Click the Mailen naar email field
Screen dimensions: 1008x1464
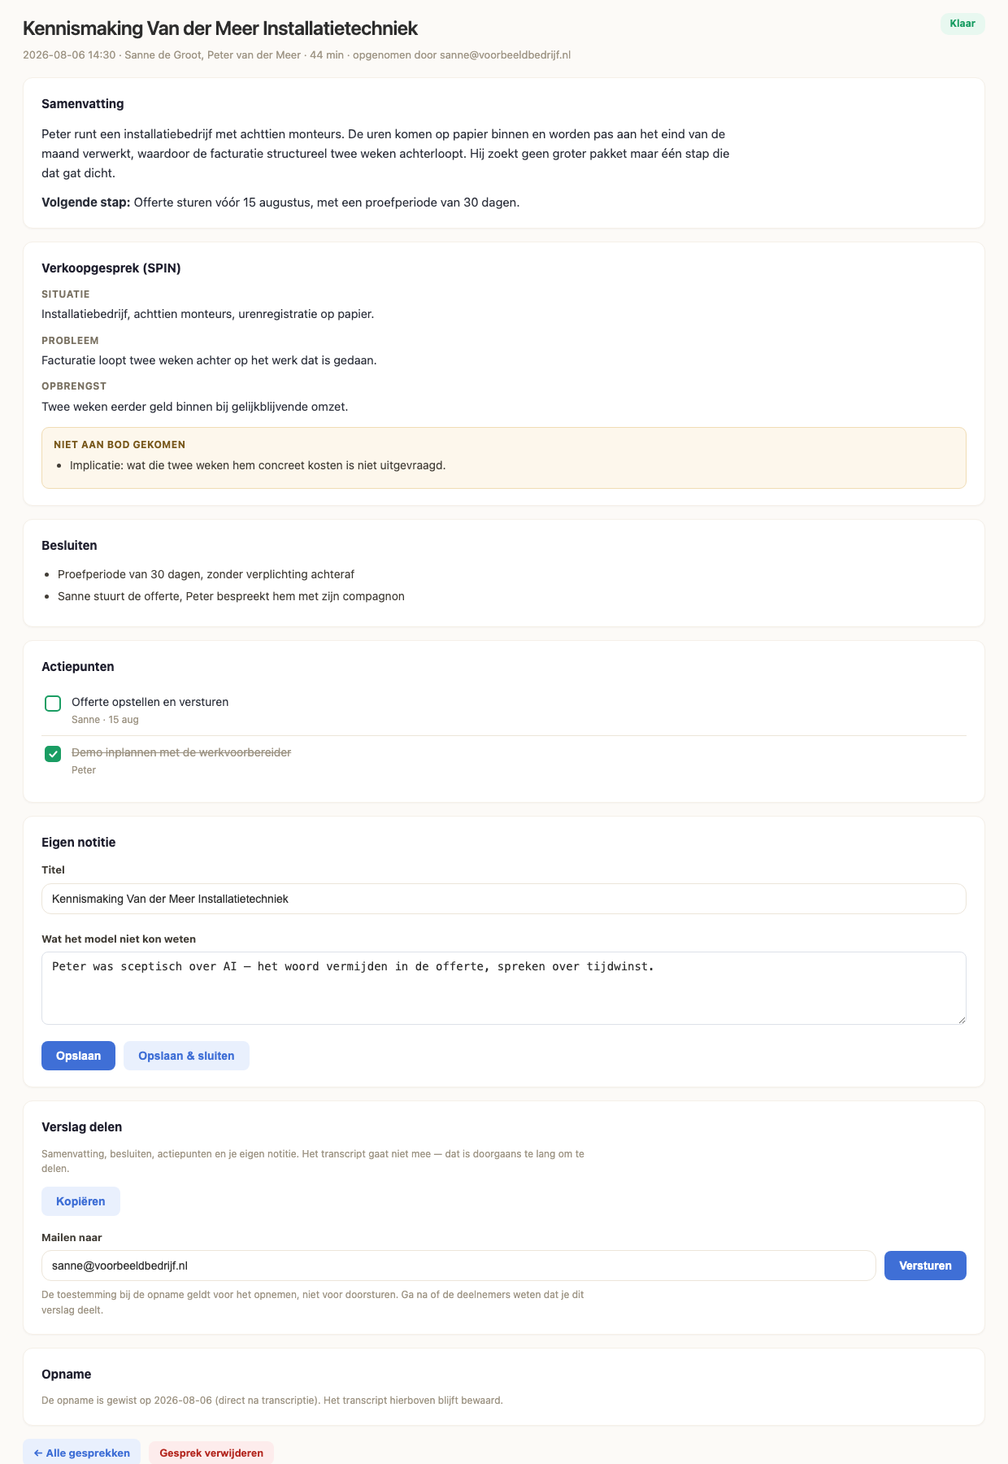click(458, 1266)
